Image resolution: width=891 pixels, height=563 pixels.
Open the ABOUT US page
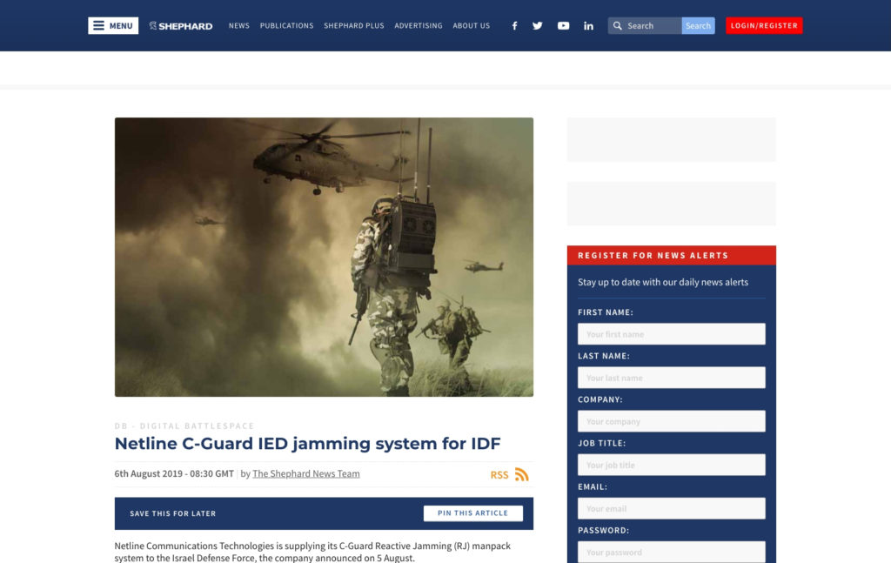coord(471,25)
